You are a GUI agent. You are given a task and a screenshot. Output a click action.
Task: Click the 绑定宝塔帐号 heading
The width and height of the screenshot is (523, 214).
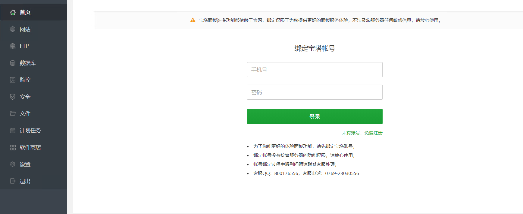click(315, 48)
